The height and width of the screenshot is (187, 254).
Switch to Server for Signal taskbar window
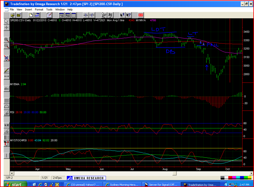click(161, 184)
